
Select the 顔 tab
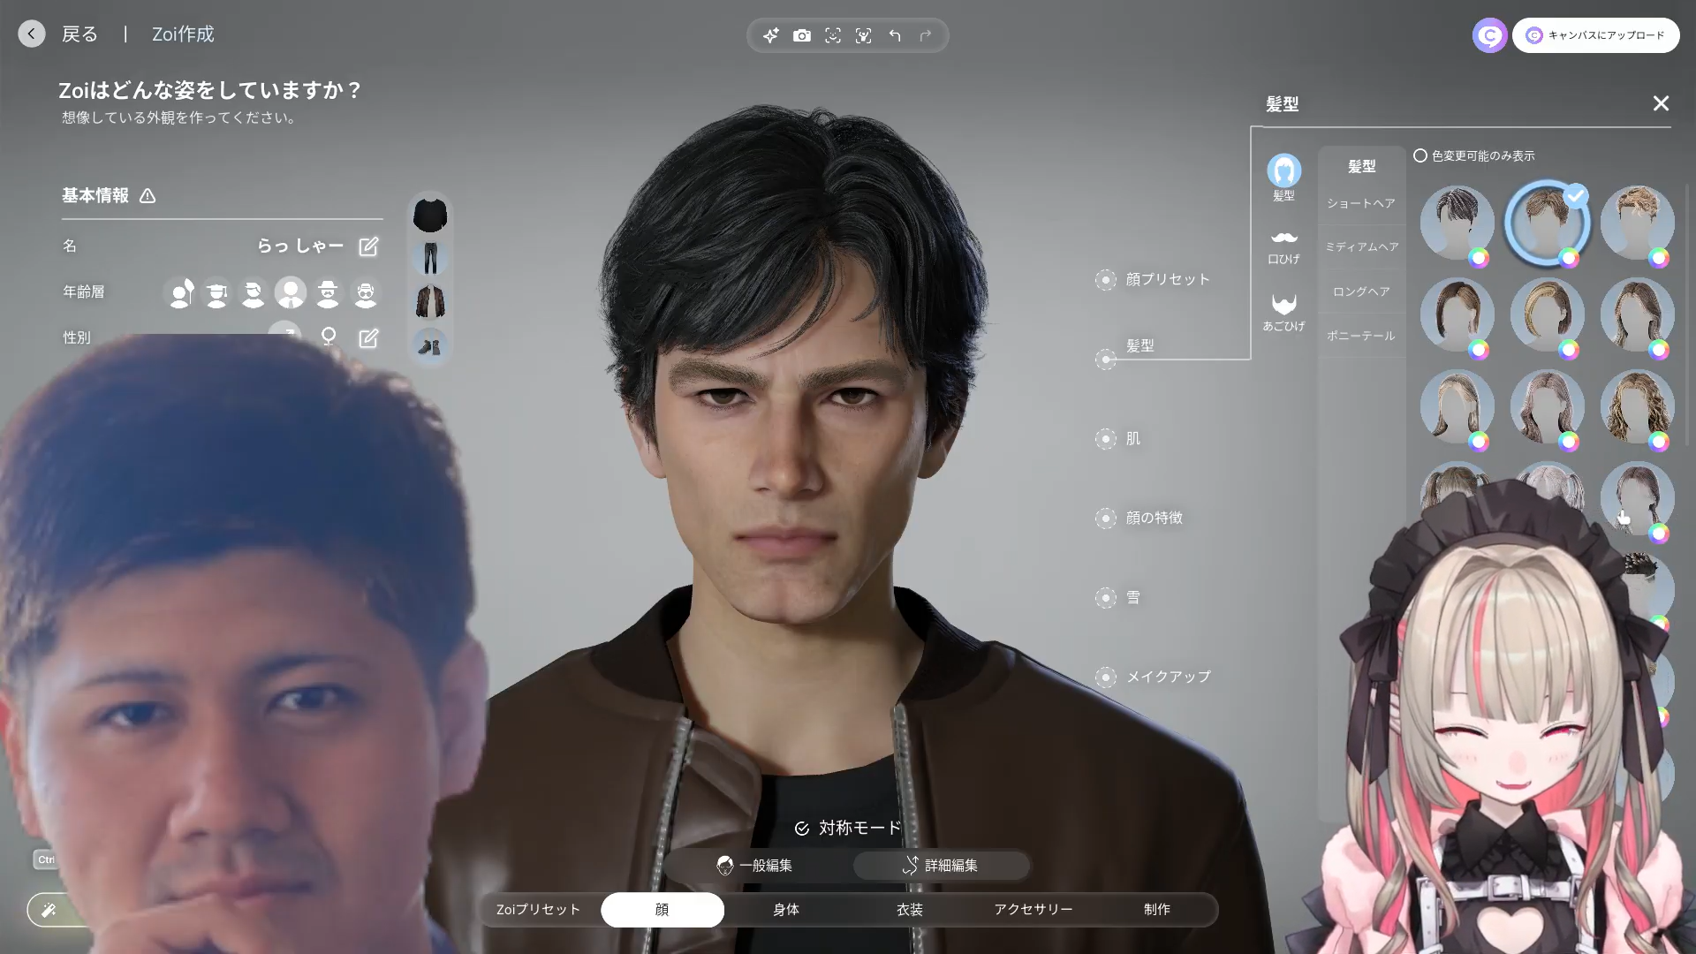point(662,910)
